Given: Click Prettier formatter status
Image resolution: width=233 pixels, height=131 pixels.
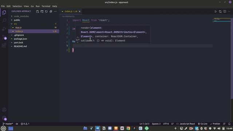Looking at the screenshot, I should coord(215,124).
